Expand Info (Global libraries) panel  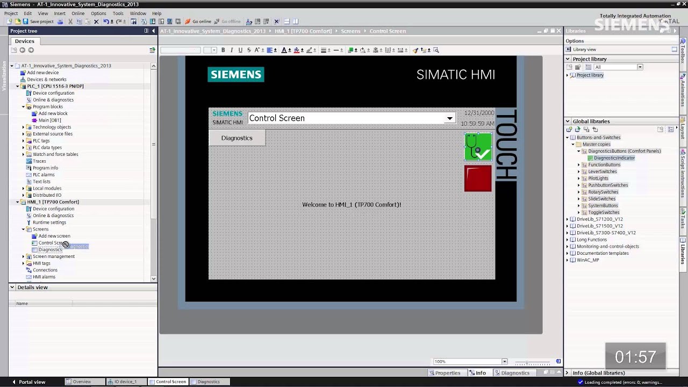click(x=567, y=373)
